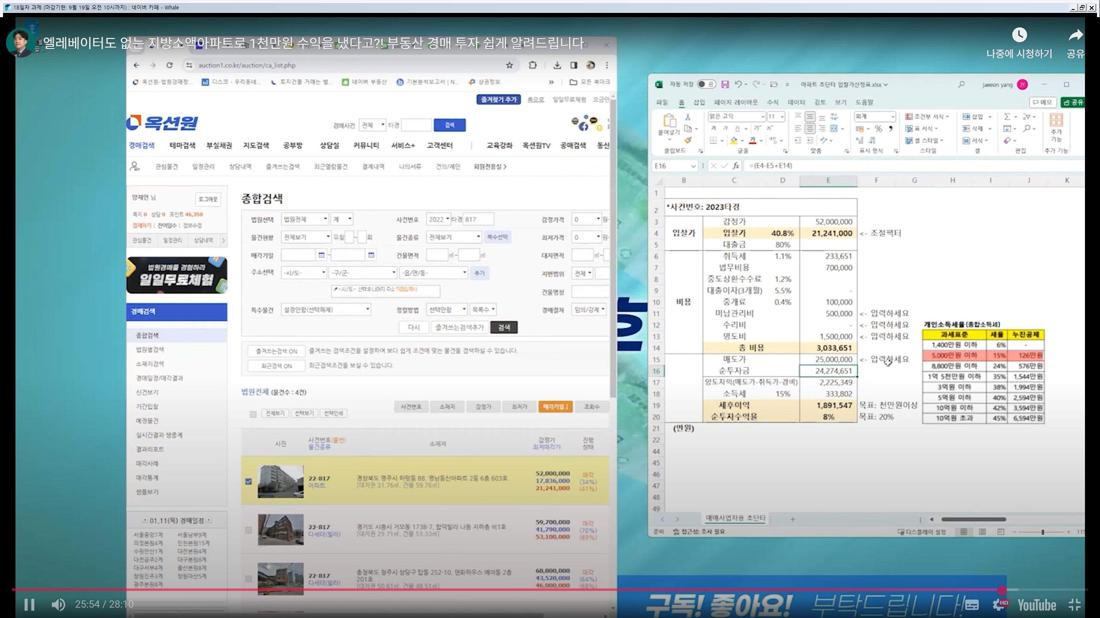Viewport: 1100px width, 618px height.
Task: Mute the video volume speaker icon
Action: [x=58, y=605]
